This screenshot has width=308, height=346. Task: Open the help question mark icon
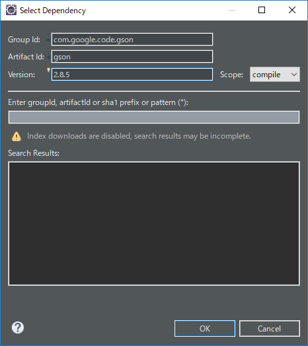click(x=18, y=328)
